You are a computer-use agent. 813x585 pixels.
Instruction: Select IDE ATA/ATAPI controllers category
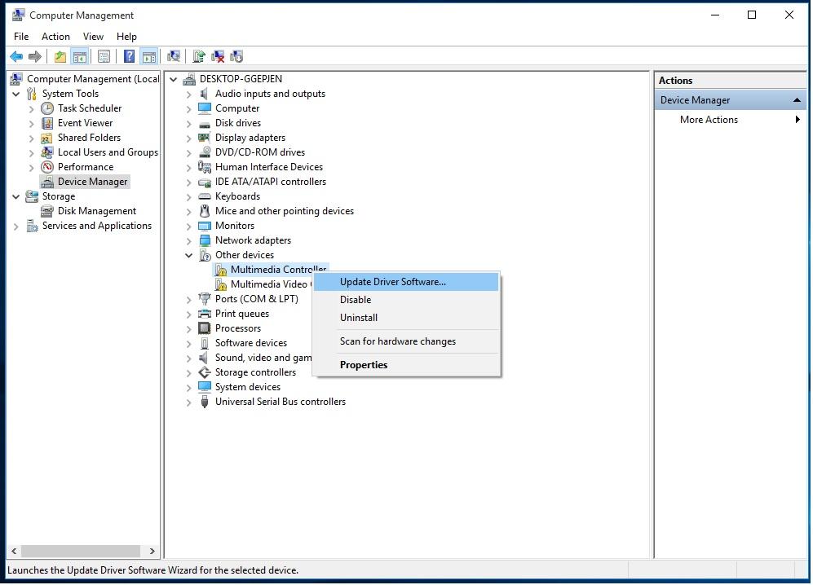tap(270, 182)
